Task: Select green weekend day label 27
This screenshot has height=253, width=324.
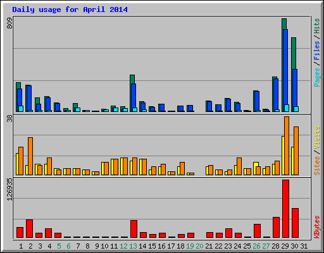Action: (266, 246)
